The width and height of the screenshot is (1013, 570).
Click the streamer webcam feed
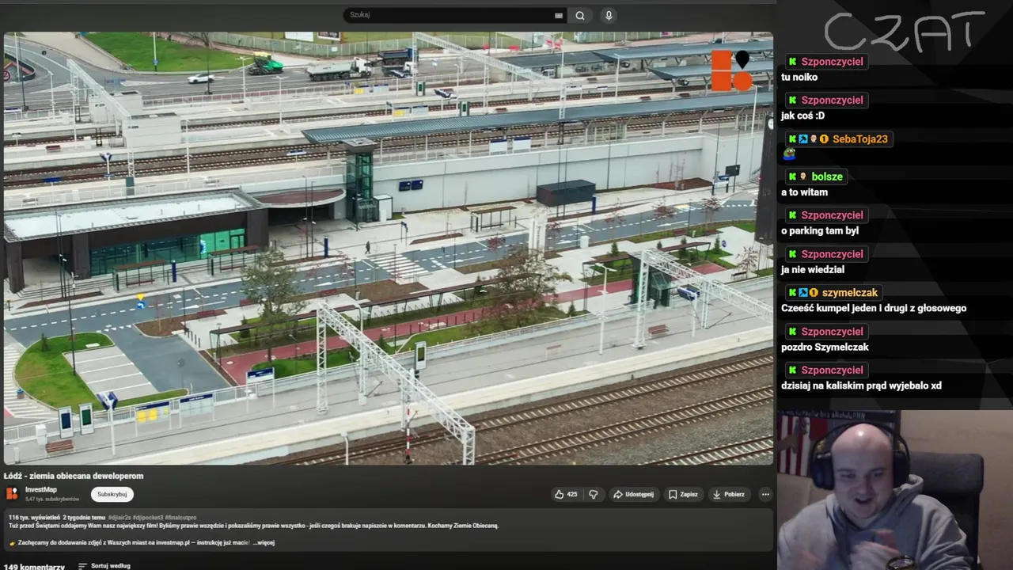click(894, 489)
